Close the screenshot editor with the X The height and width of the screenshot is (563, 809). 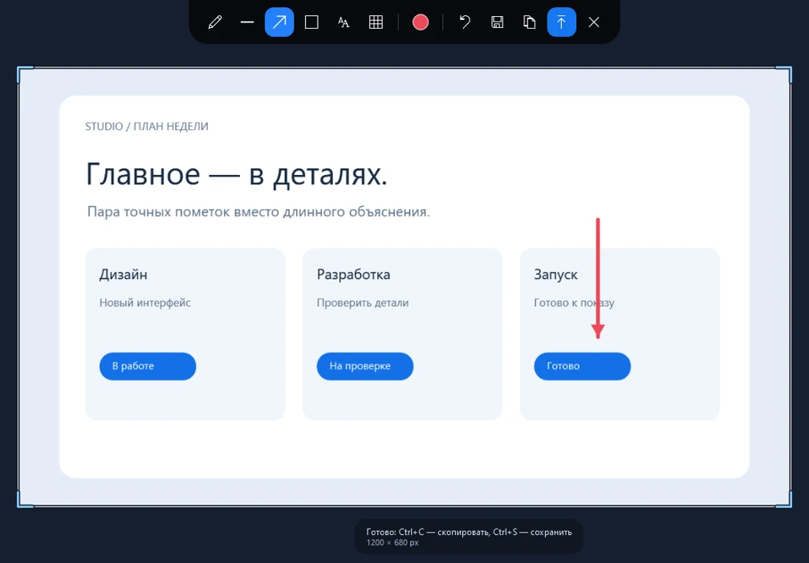pyautogui.click(x=594, y=22)
